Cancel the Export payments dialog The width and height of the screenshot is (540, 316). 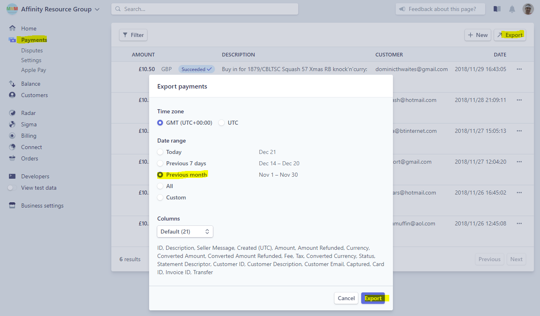tap(346, 298)
